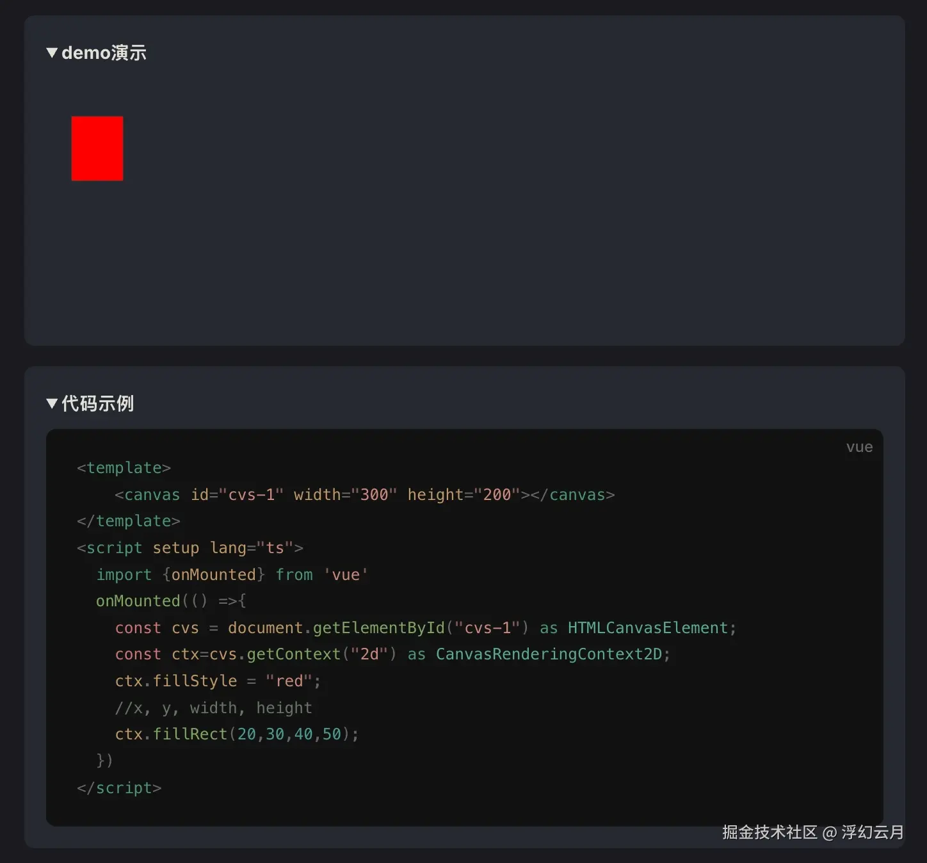Click the "ctx.fillRect(20,30,40,50);" line

237,734
